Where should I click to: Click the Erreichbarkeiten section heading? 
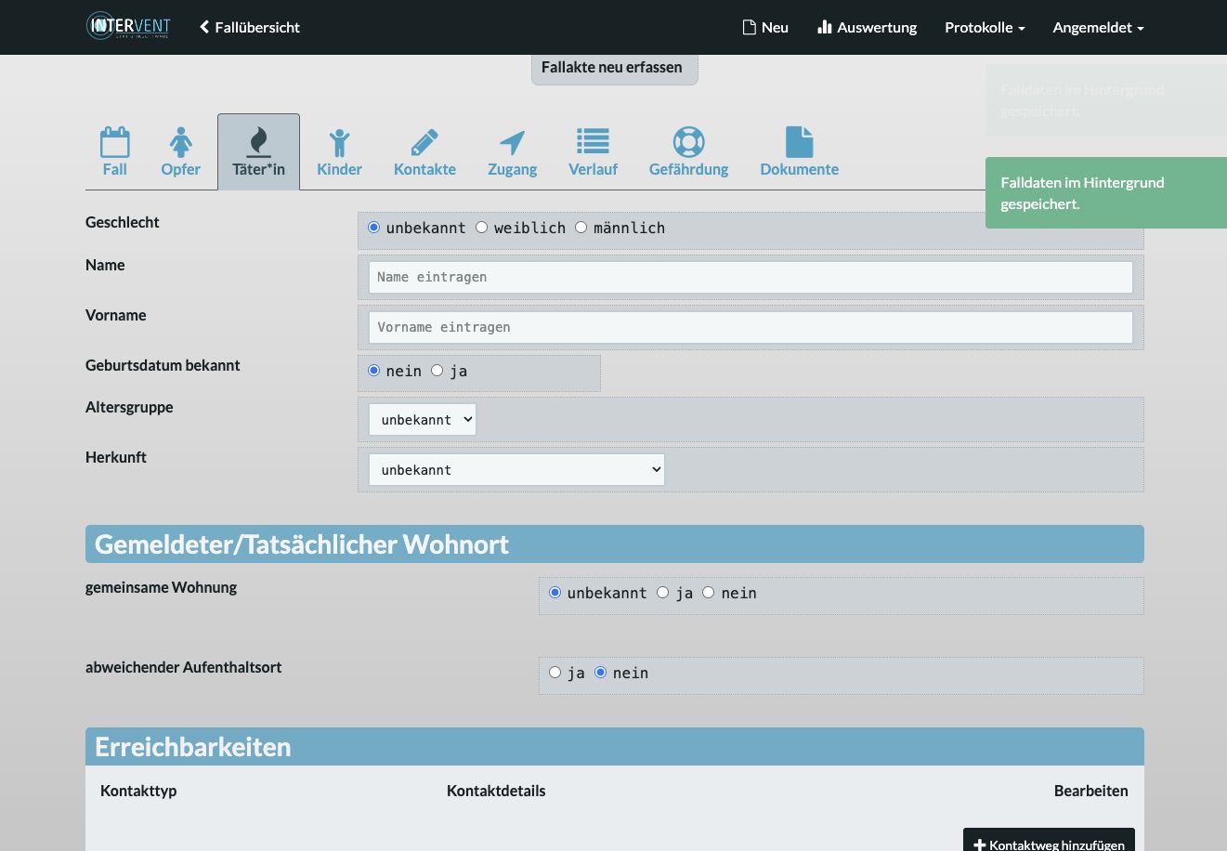point(193,747)
